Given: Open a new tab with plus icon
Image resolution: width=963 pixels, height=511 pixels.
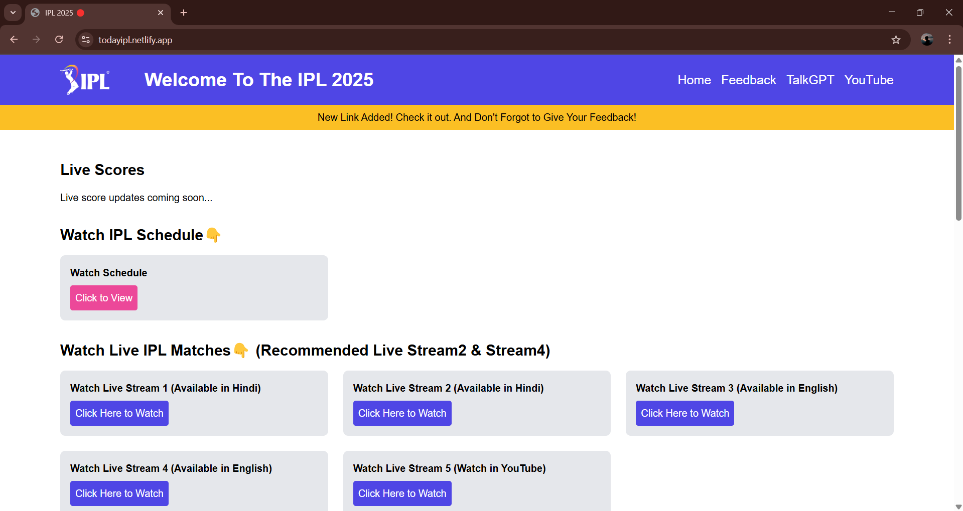Looking at the screenshot, I should point(184,13).
